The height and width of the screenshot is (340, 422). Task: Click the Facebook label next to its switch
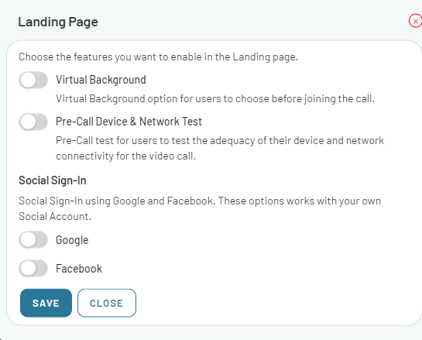[79, 269]
